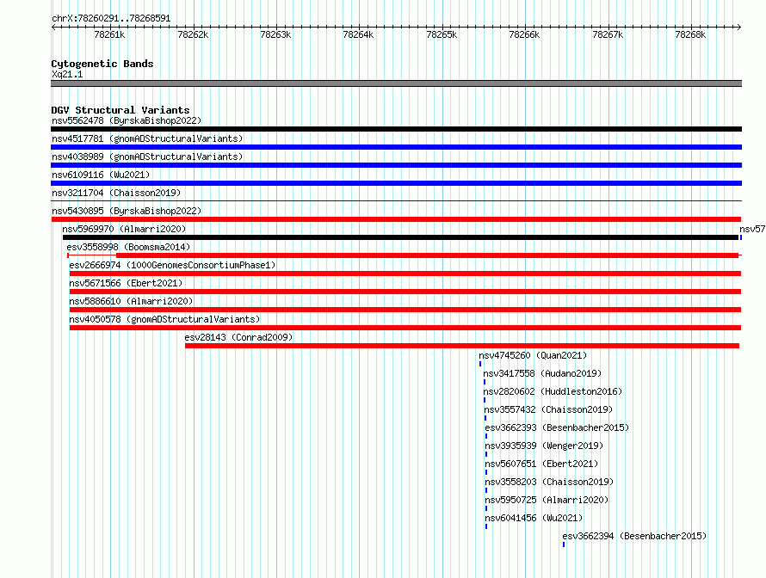Open nsv4745260 (Quan2021) label
Viewport: 766px width, 578px height.
click(x=533, y=355)
